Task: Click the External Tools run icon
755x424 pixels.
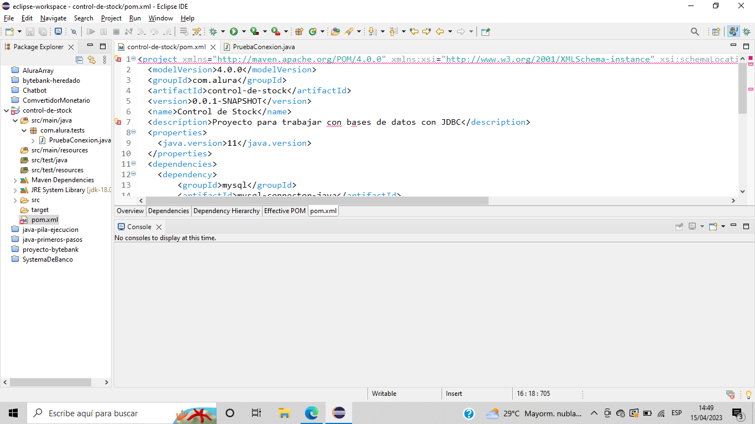Action: click(275, 32)
